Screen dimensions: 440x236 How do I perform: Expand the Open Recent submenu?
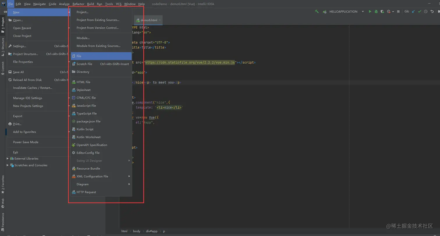click(39, 28)
